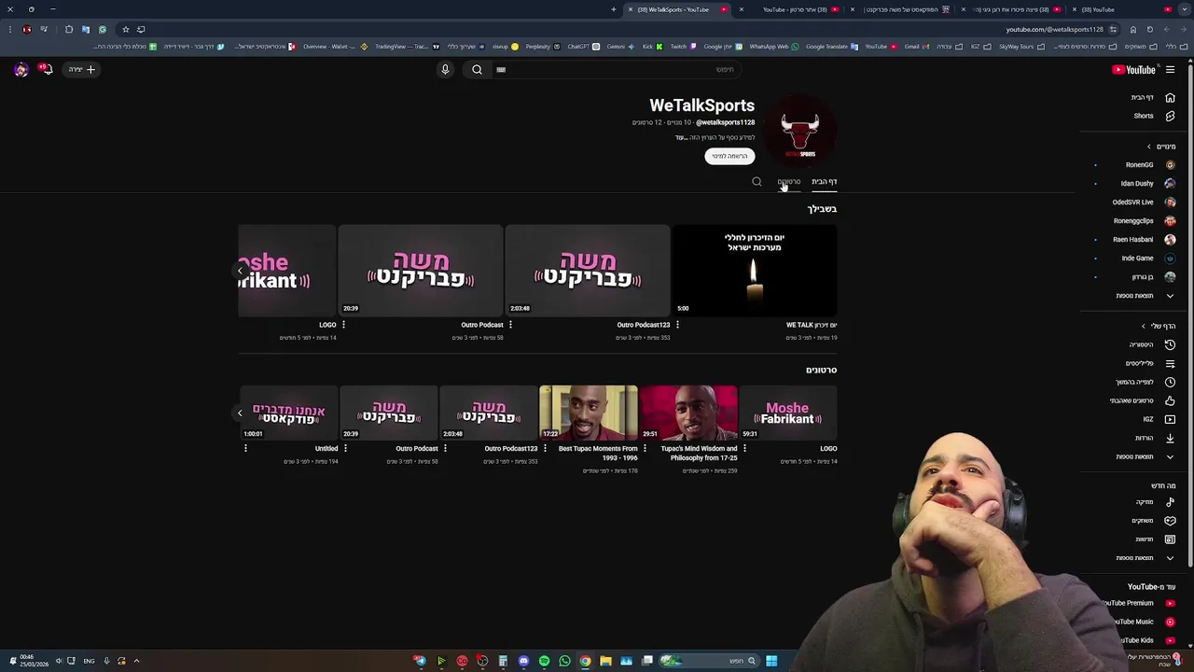Open the Twitch bookmark
This screenshot has height=672, width=1194.
[x=683, y=47]
